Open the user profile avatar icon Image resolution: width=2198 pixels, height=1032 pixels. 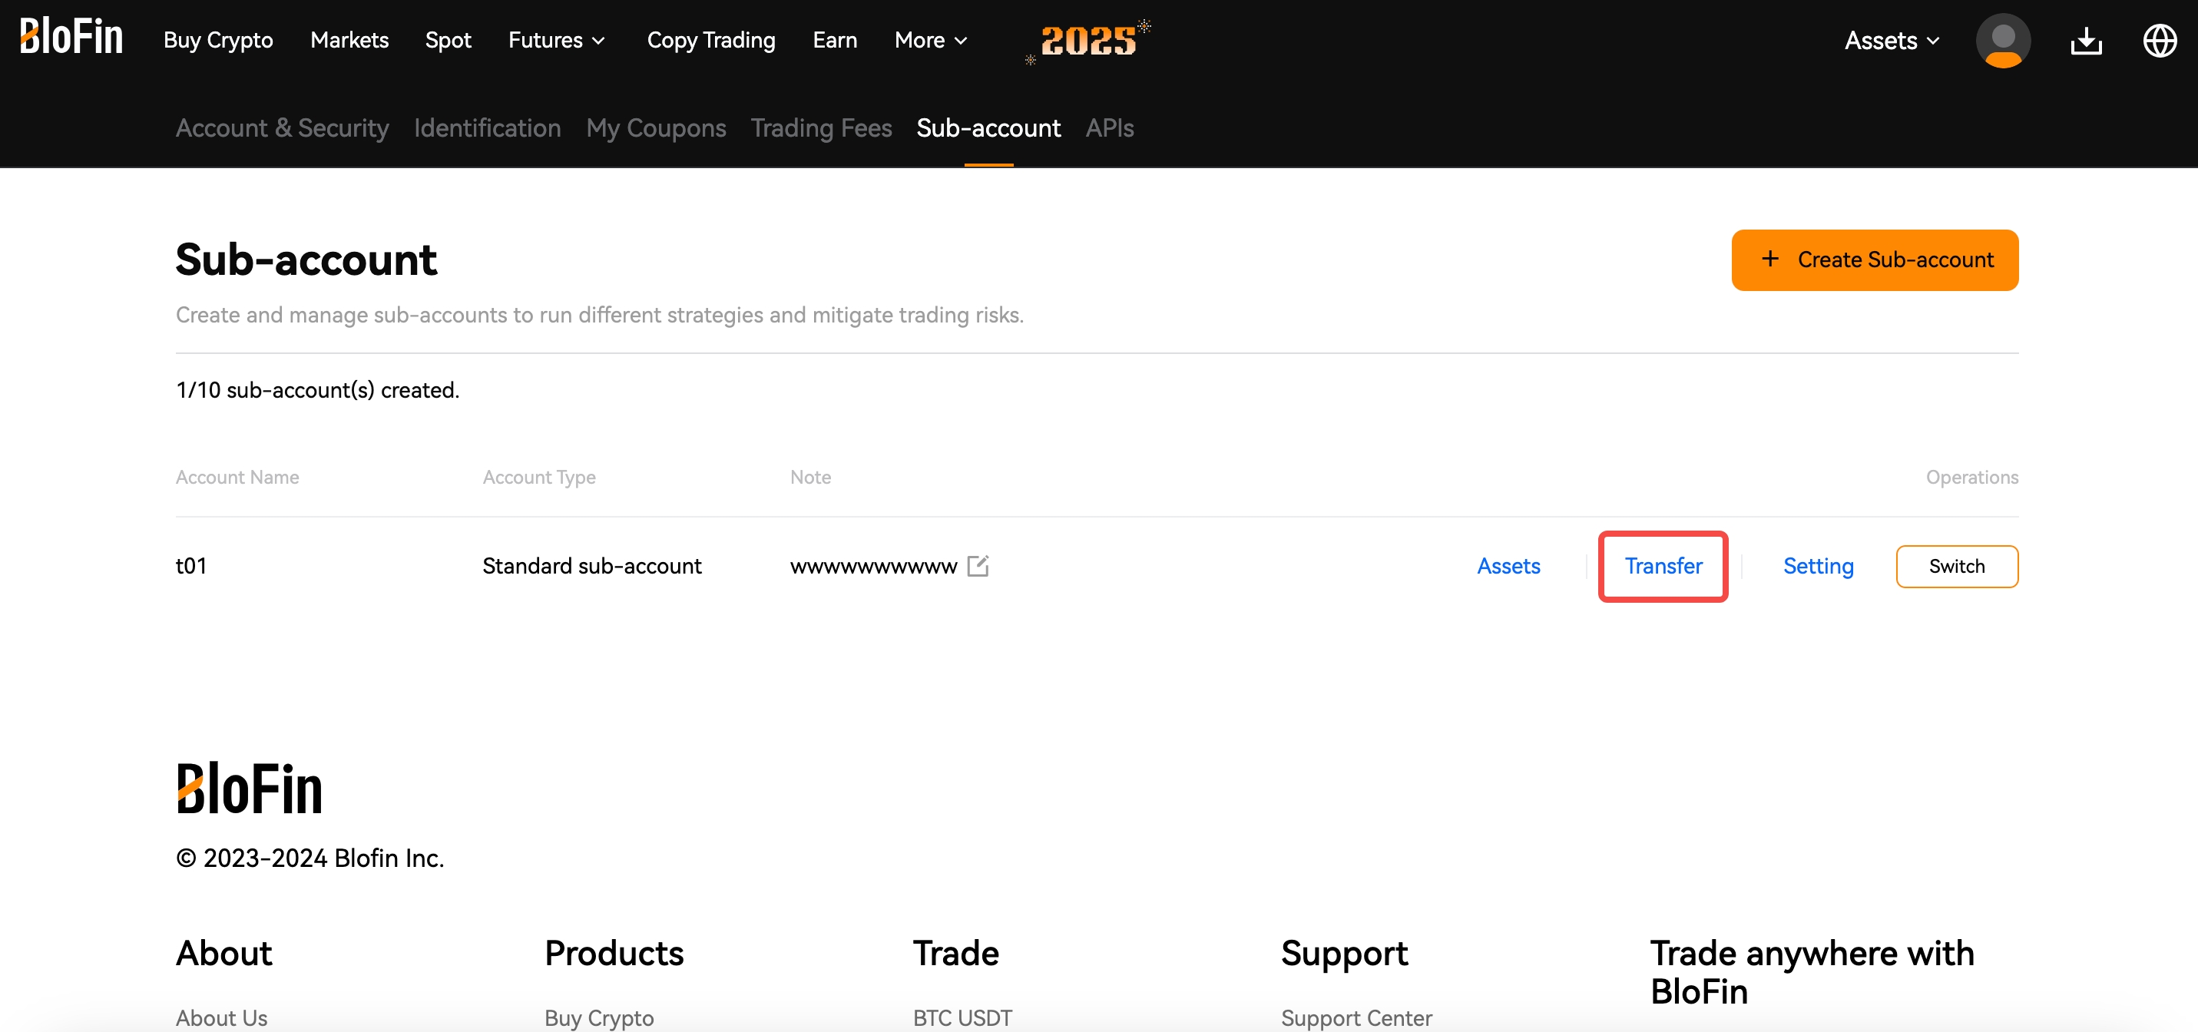tap(2003, 40)
